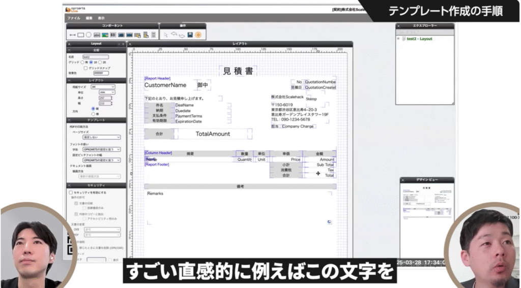
Task: Choose 横 orientation radio button
Action: click(x=93, y=114)
